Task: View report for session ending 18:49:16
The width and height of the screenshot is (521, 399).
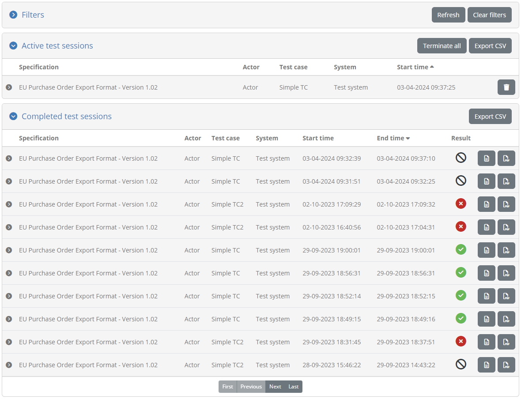Action: (487, 319)
